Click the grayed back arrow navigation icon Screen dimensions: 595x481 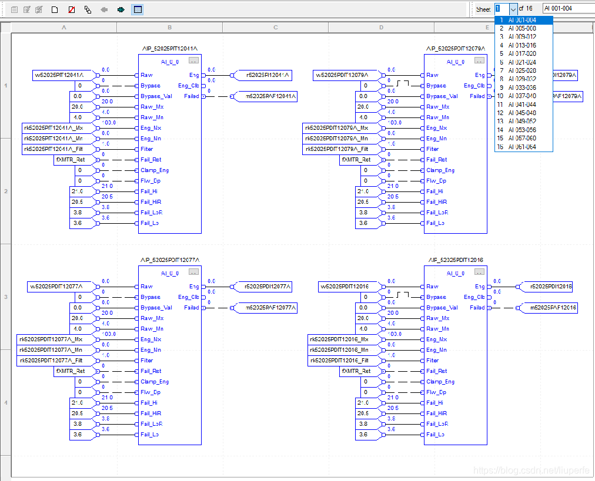(105, 9)
